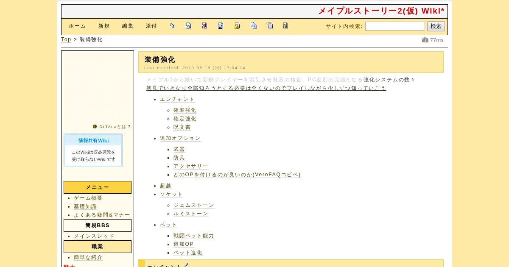Screen dimensions: 509x267
Task: Click the メニュー sidebar header
Action: pyautogui.click(x=98, y=187)
